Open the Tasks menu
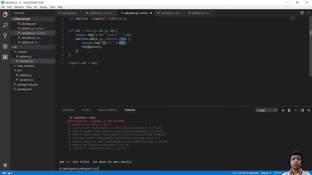Screen dimensions: 312x175 (x=52, y=7)
